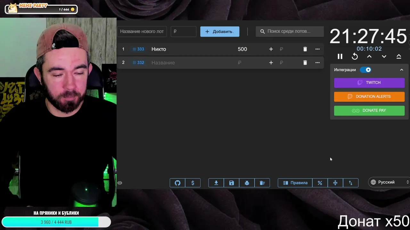Screen dimensions: 410x230
Task: Decrease timer with down chevron
Action: tap(384, 57)
